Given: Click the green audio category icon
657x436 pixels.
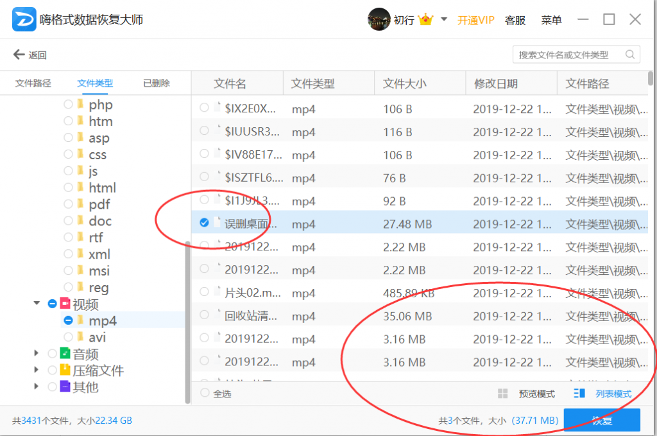Looking at the screenshot, I should point(65,353).
